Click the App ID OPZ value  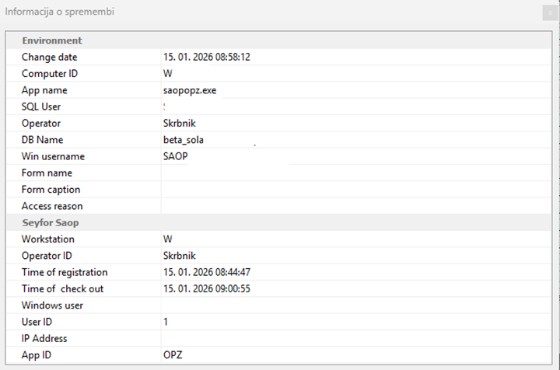(173, 354)
